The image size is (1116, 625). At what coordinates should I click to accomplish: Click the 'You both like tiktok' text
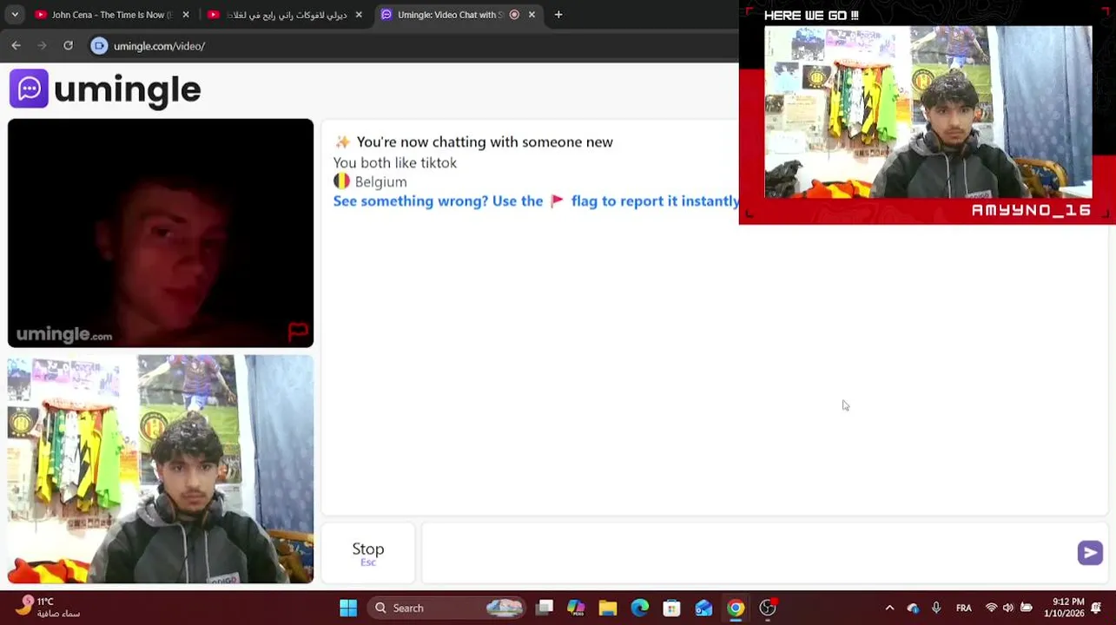pos(395,162)
